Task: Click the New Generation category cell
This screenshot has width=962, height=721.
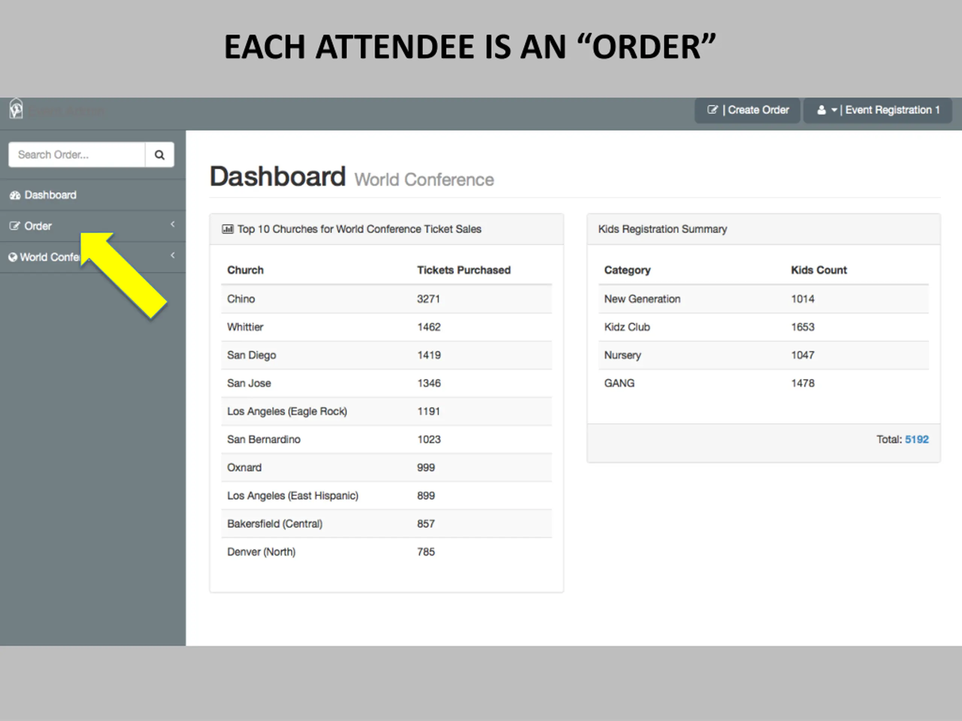Action: 642,299
